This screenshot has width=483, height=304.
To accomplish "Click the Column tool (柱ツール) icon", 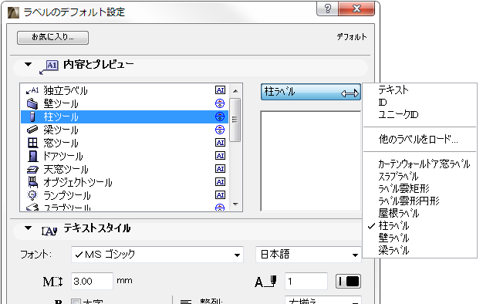I will pos(32,117).
